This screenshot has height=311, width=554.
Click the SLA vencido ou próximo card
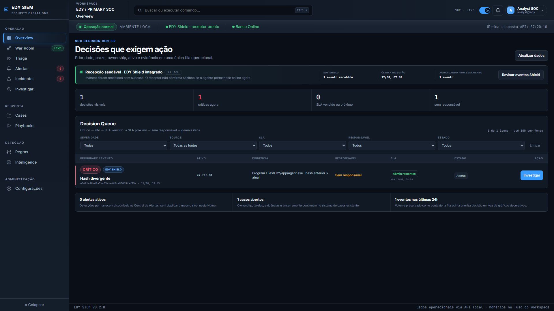(370, 100)
